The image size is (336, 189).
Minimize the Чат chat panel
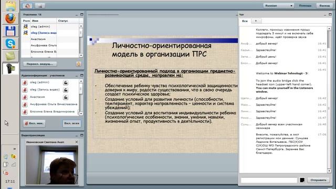coord(325,15)
